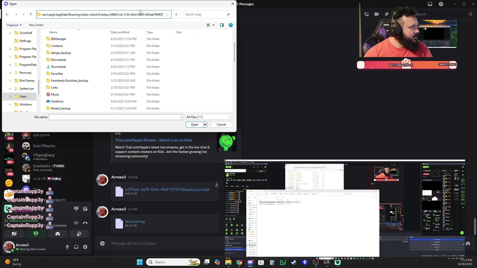477x268 pixels.
Task: Open the cd17fedc json.bak attachment link
Action: point(167,189)
